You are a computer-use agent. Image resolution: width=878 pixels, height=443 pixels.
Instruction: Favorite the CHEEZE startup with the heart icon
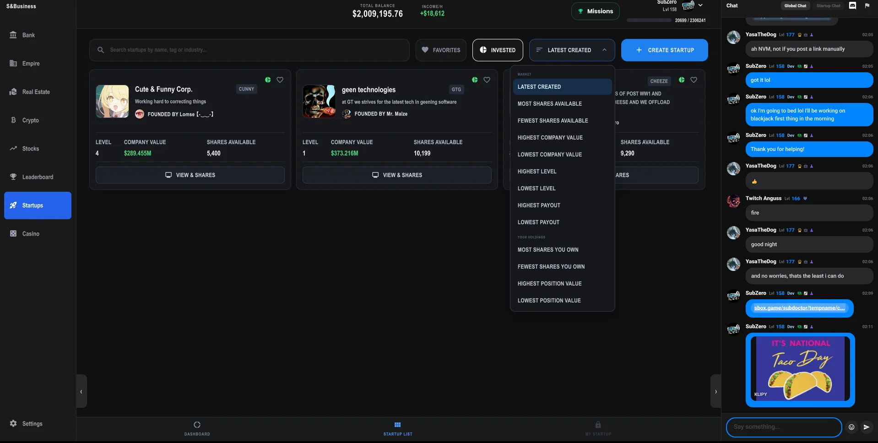point(694,80)
